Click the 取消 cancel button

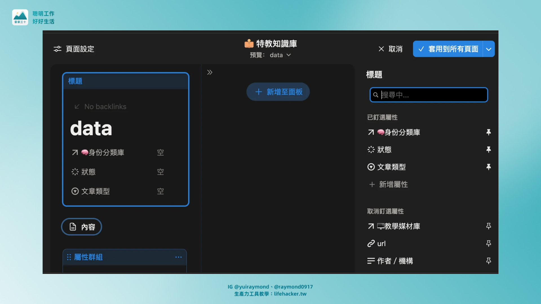point(390,49)
